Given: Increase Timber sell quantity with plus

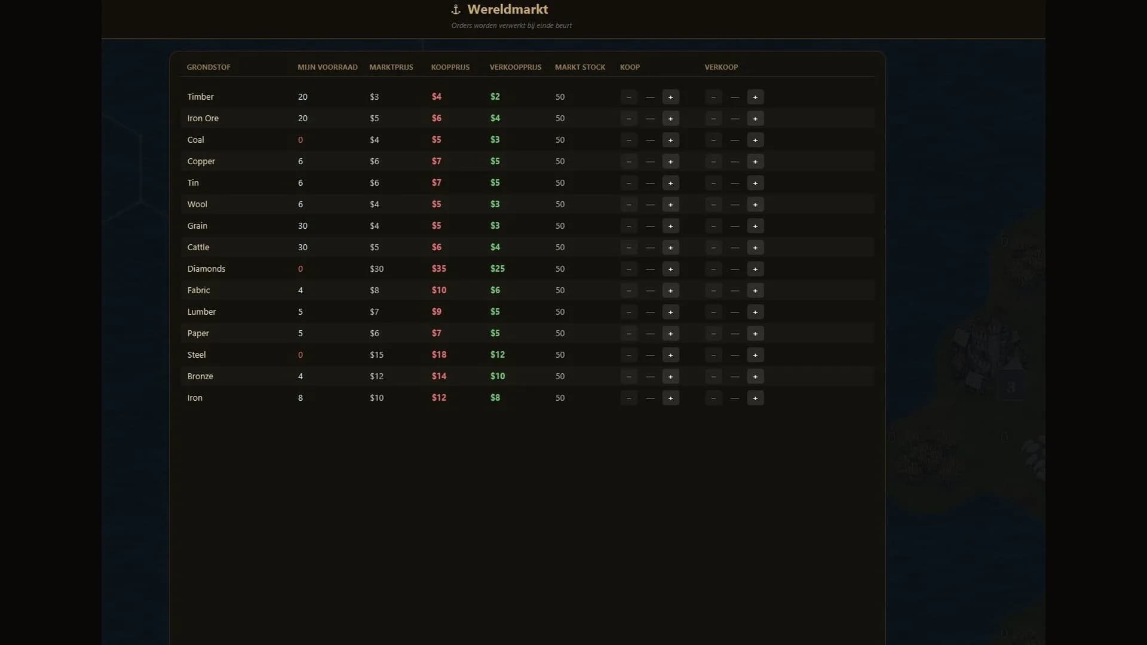Looking at the screenshot, I should 755,97.
